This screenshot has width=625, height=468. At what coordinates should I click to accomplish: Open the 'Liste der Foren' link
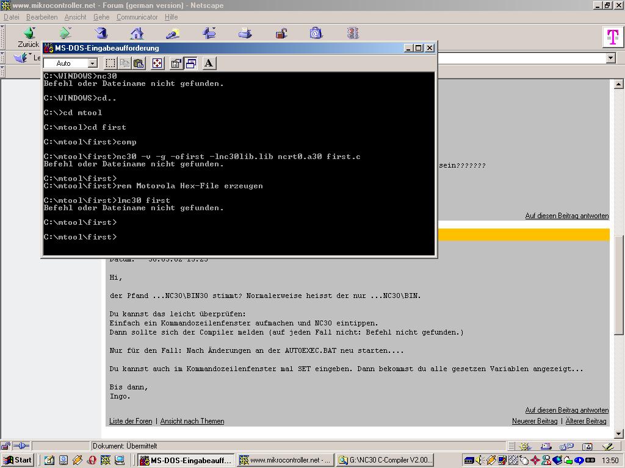pos(131,421)
